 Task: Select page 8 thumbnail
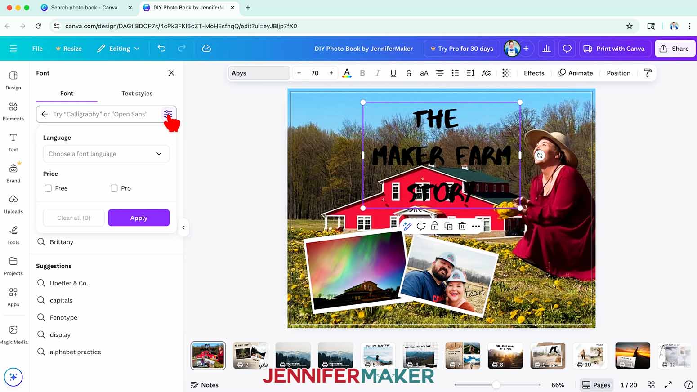(505, 355)
